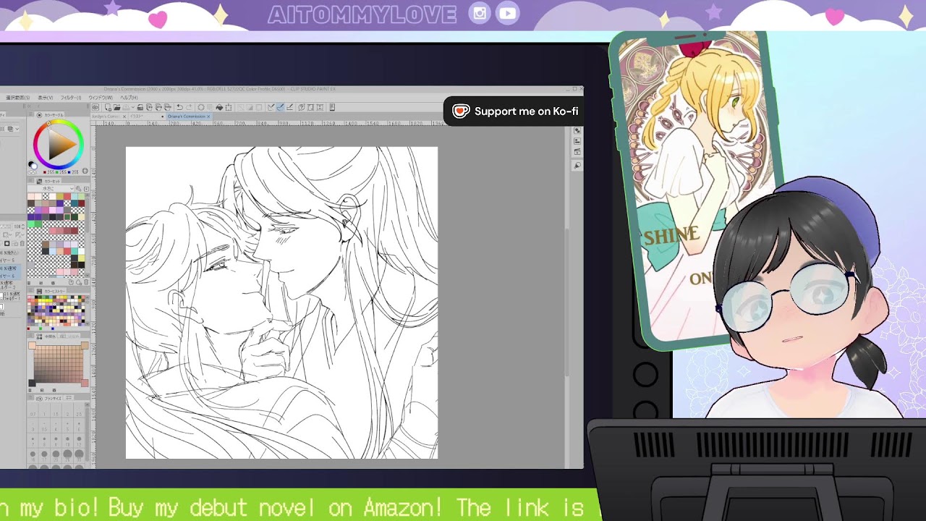Toggle Snap to Grid icon

tap(289, 107)
